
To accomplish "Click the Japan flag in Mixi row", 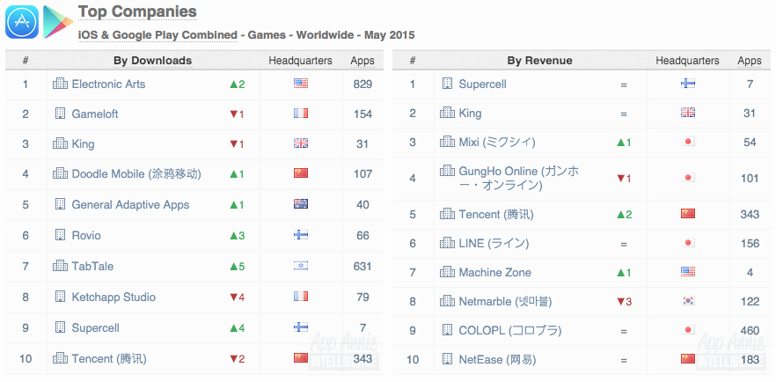I will click(x=687, y=142).
